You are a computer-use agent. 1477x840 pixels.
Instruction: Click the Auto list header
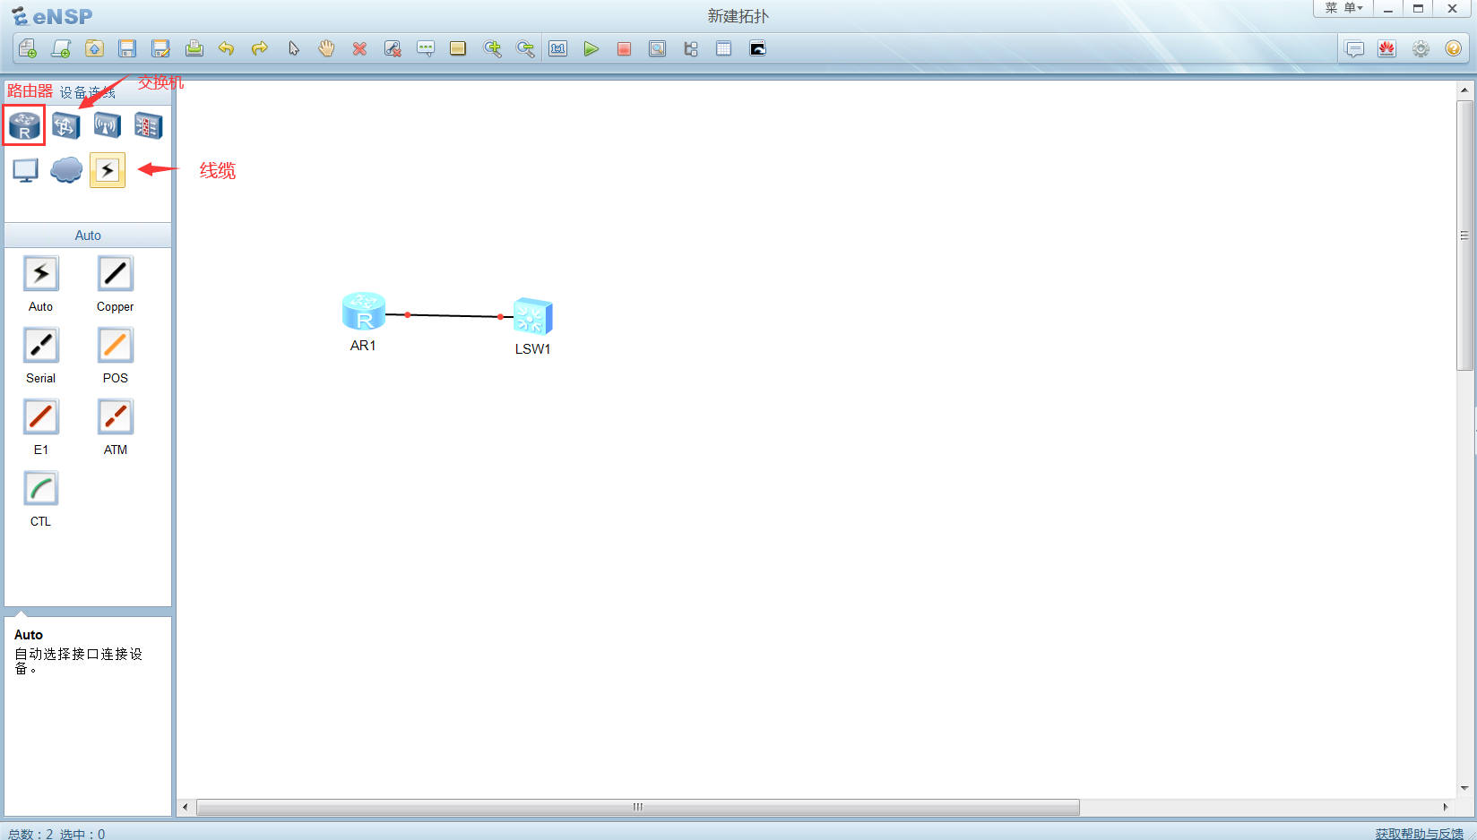coord(88,235)
